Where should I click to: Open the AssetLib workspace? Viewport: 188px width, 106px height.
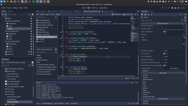(x=103, y=8)
